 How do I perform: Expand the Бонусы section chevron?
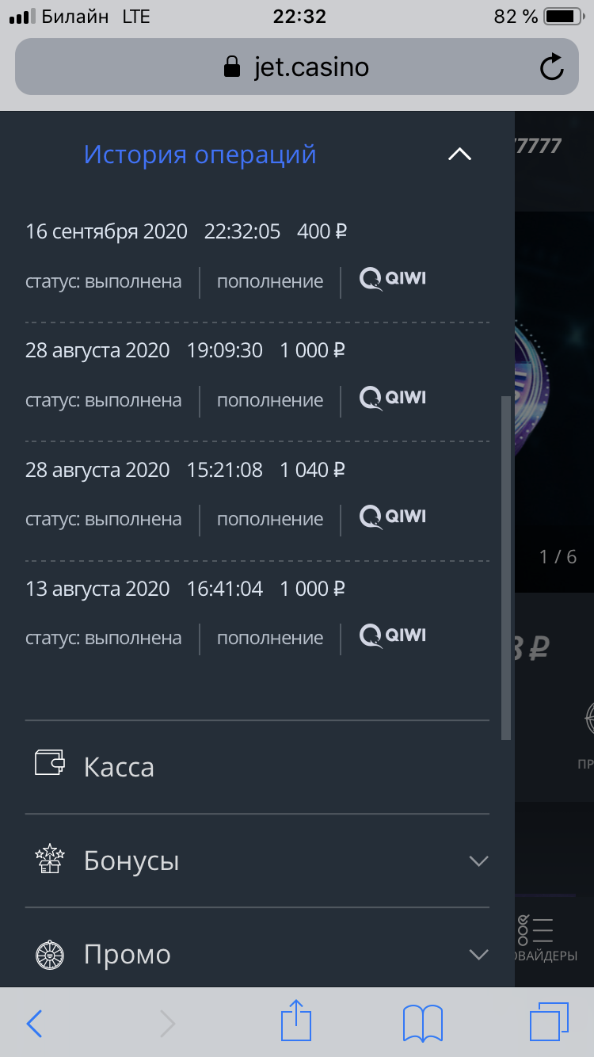click(478, 860)
